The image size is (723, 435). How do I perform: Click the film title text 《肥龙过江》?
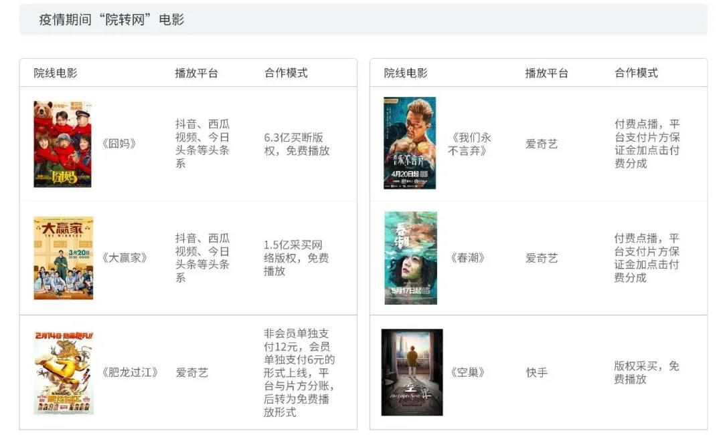130,372
